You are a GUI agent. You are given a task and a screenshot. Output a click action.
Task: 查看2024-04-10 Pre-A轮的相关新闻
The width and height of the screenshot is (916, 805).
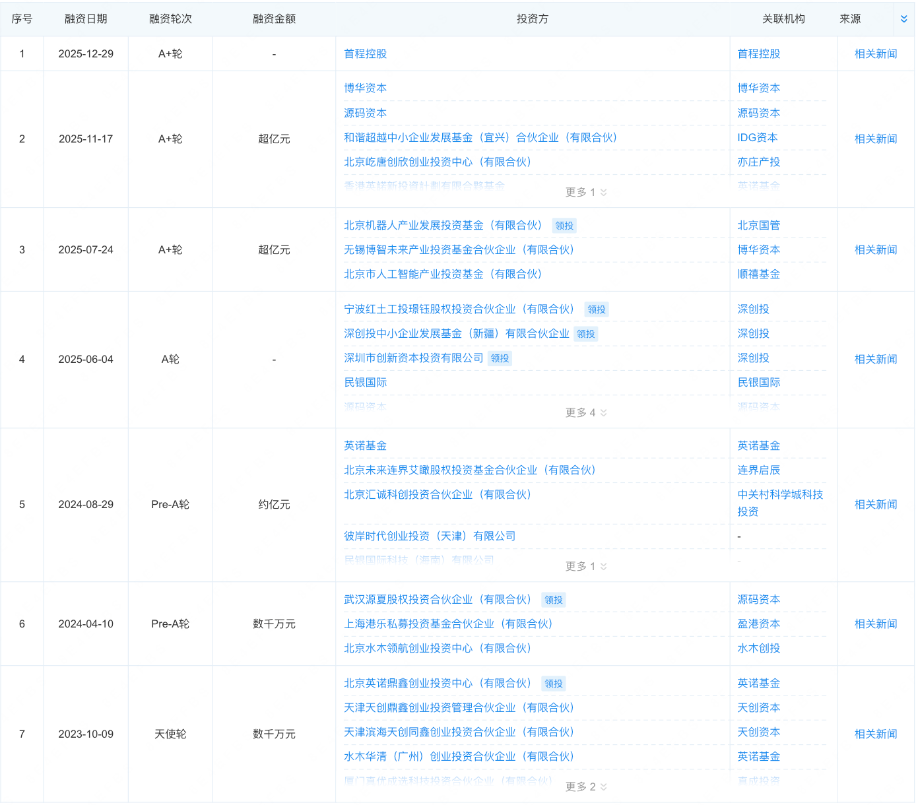(875, 624)
